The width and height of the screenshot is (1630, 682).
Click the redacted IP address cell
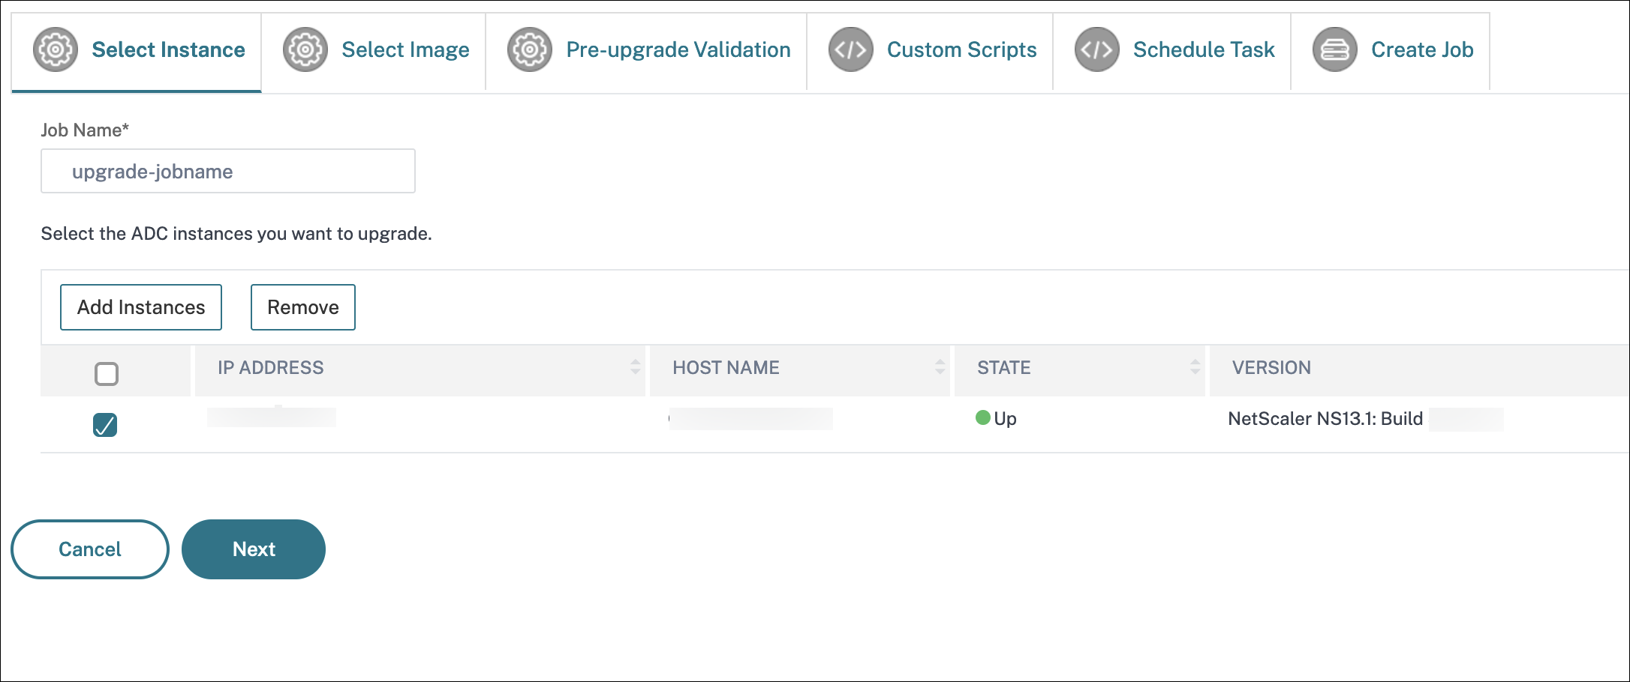tap(272, 417)
